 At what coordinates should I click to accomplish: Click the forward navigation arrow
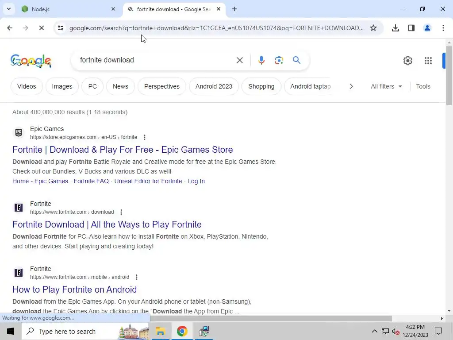pos(25,28)
